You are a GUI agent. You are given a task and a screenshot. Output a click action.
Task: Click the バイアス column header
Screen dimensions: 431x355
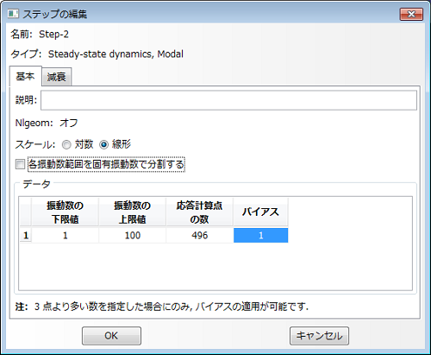(x=260, y=212)
